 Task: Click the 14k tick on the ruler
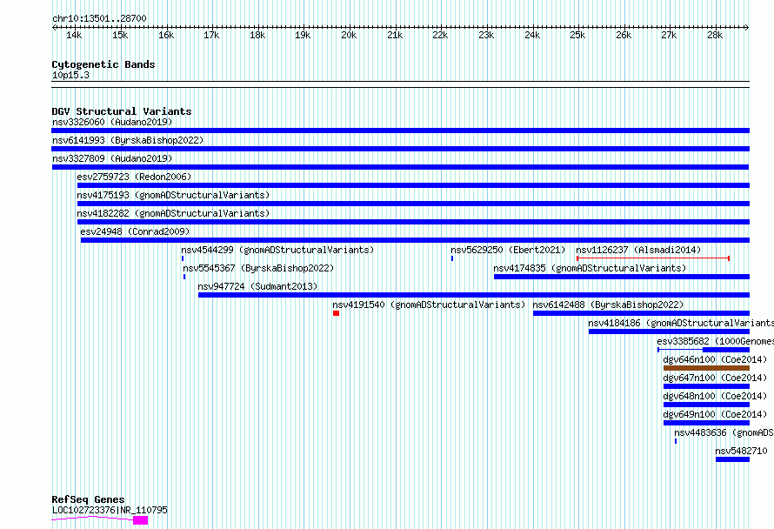[x=74, y=35]
